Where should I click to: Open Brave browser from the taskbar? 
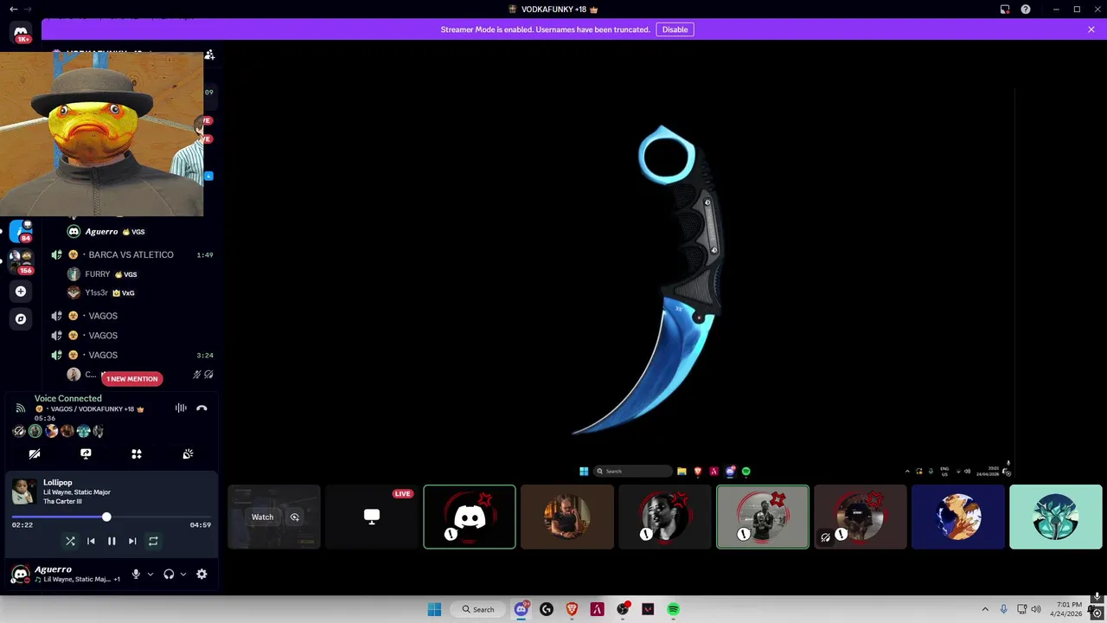tap(572, 609)
